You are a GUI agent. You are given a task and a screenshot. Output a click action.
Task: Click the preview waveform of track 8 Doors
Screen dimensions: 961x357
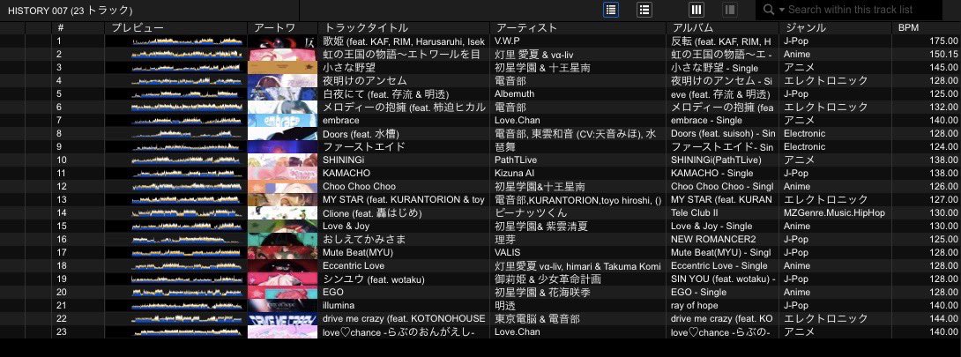point(188,133)
